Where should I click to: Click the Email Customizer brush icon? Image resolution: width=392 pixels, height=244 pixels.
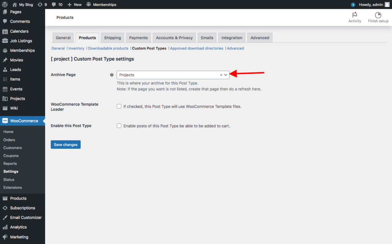pos(5,218)
